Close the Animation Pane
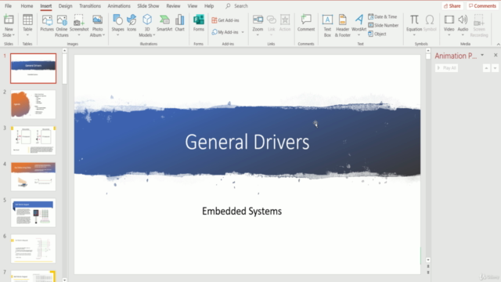The width and height of the screenshot is (501, 282). (x=496, y=55)
